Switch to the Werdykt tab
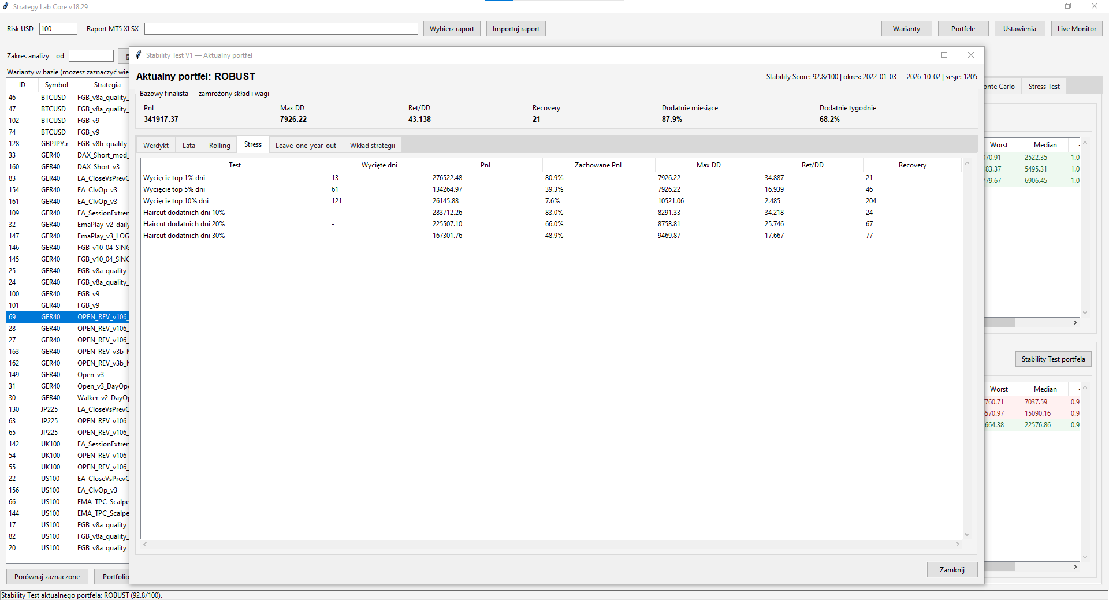 156,145
